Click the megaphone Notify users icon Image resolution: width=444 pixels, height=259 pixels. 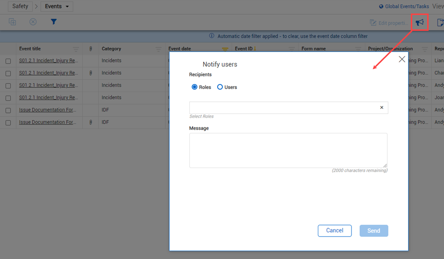click(420, 22)
